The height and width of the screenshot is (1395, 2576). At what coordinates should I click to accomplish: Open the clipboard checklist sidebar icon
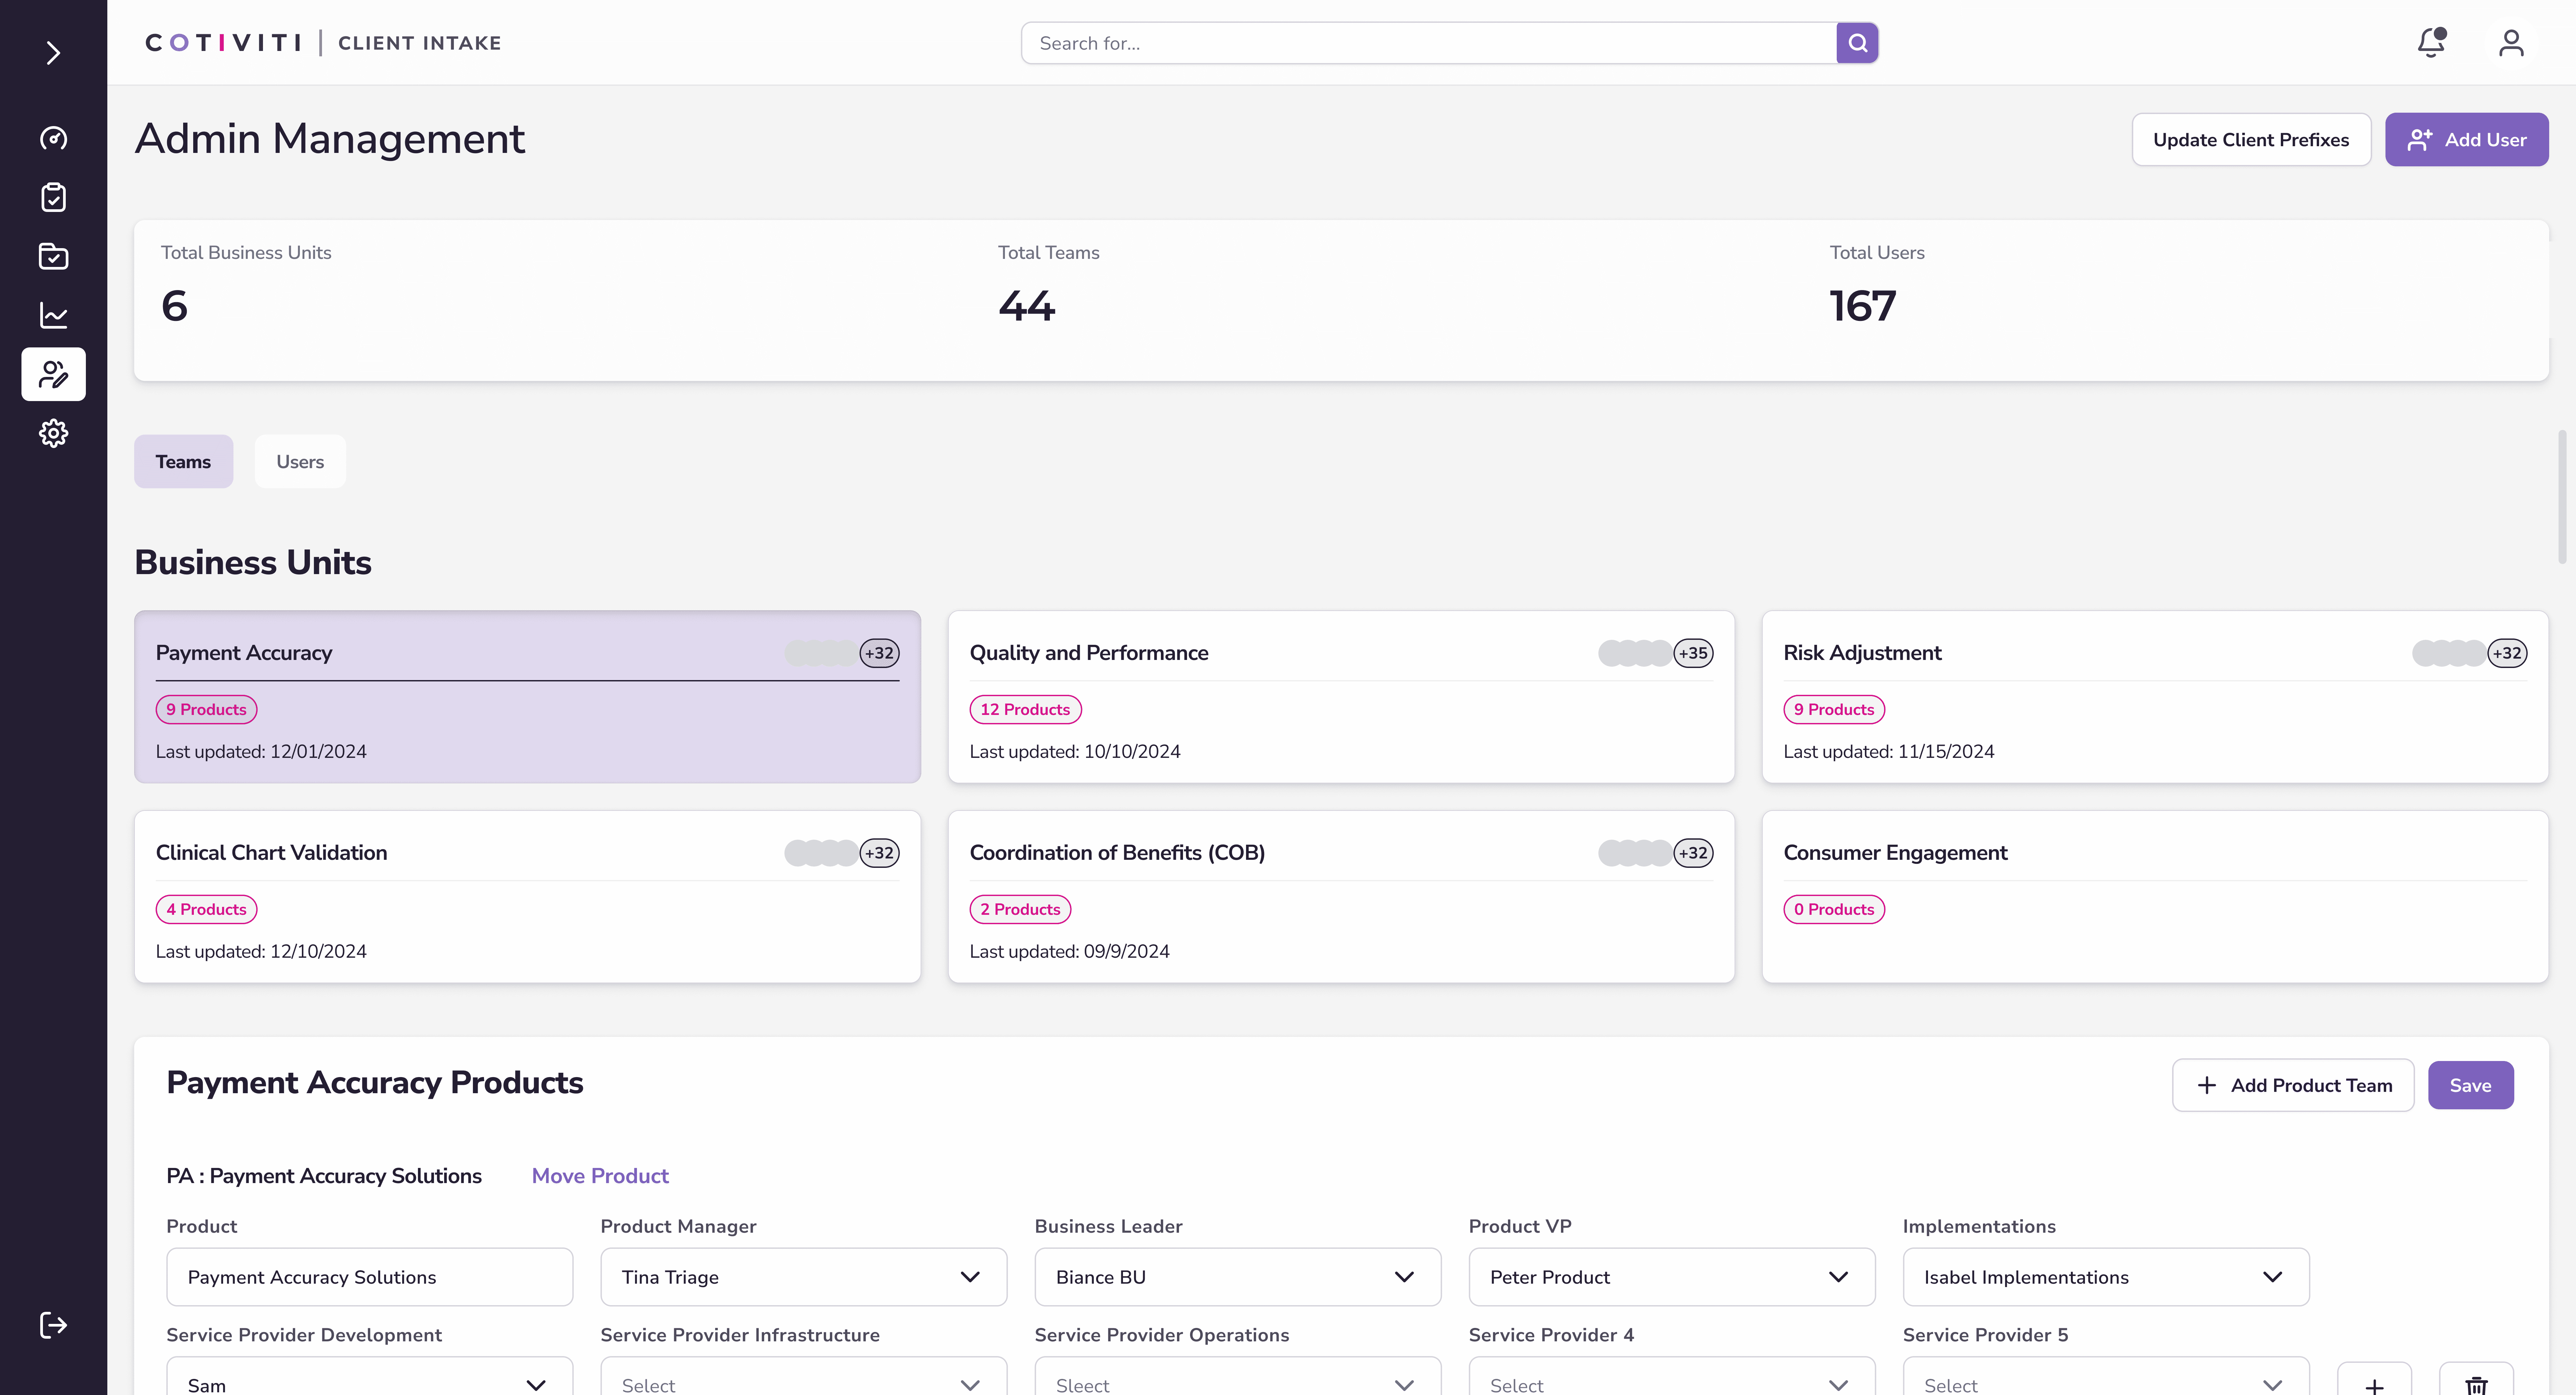coord(53,197)
